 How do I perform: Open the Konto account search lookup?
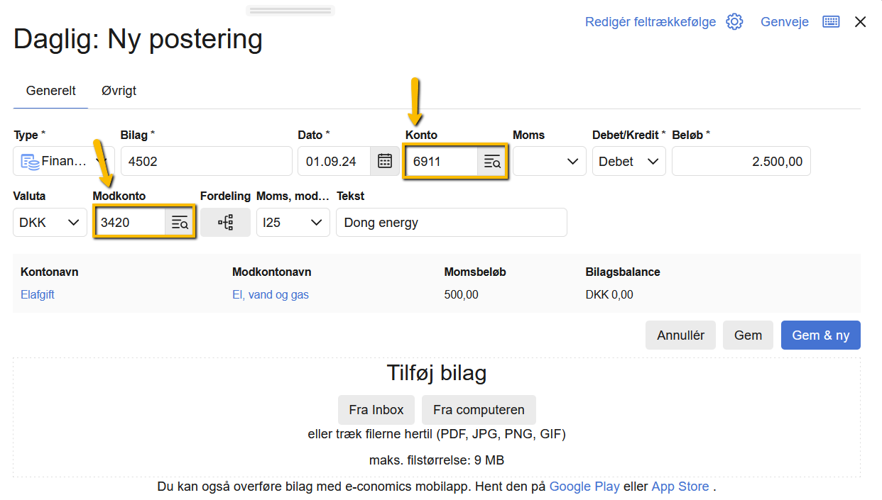(492, 162)
